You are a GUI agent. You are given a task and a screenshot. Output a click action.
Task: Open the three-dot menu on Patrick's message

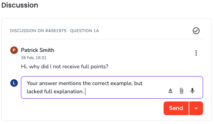click(x=196, y=53)
